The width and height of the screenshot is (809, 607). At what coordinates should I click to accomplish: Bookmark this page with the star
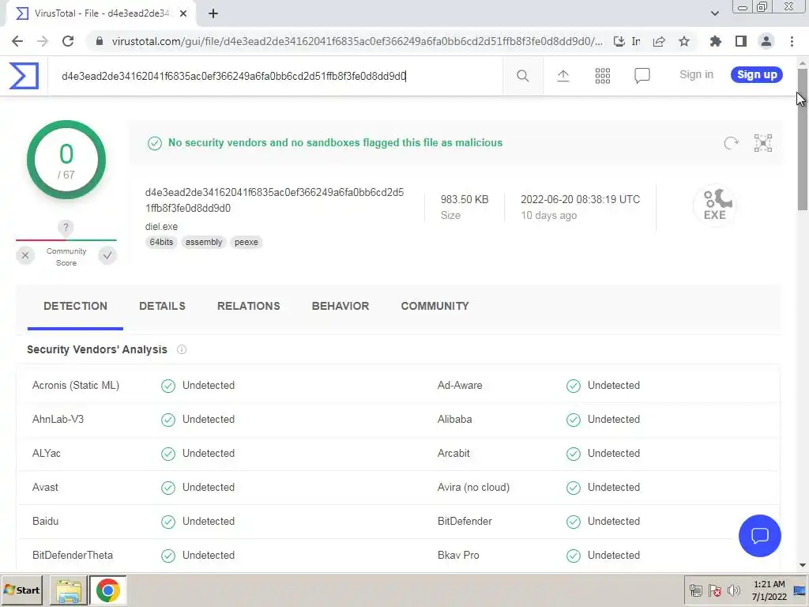(684, 41)
